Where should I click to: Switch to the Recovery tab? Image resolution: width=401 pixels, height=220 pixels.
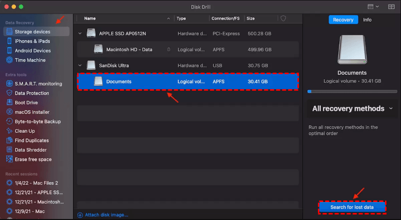343,20
